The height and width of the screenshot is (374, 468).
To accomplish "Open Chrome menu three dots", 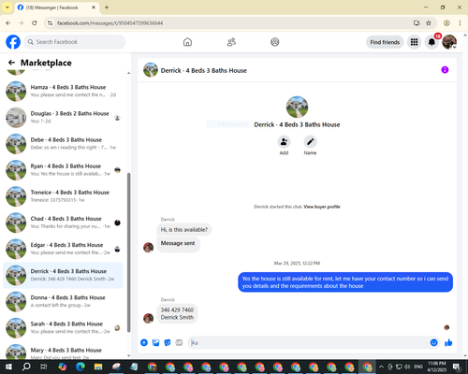I will coord(460,22).
